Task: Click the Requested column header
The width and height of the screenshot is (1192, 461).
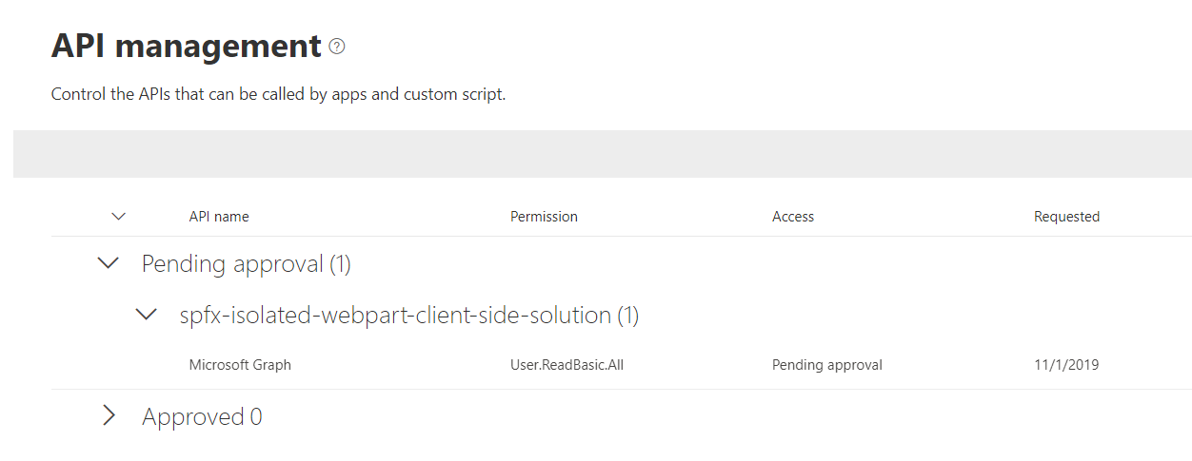Action: point(1066,216)
